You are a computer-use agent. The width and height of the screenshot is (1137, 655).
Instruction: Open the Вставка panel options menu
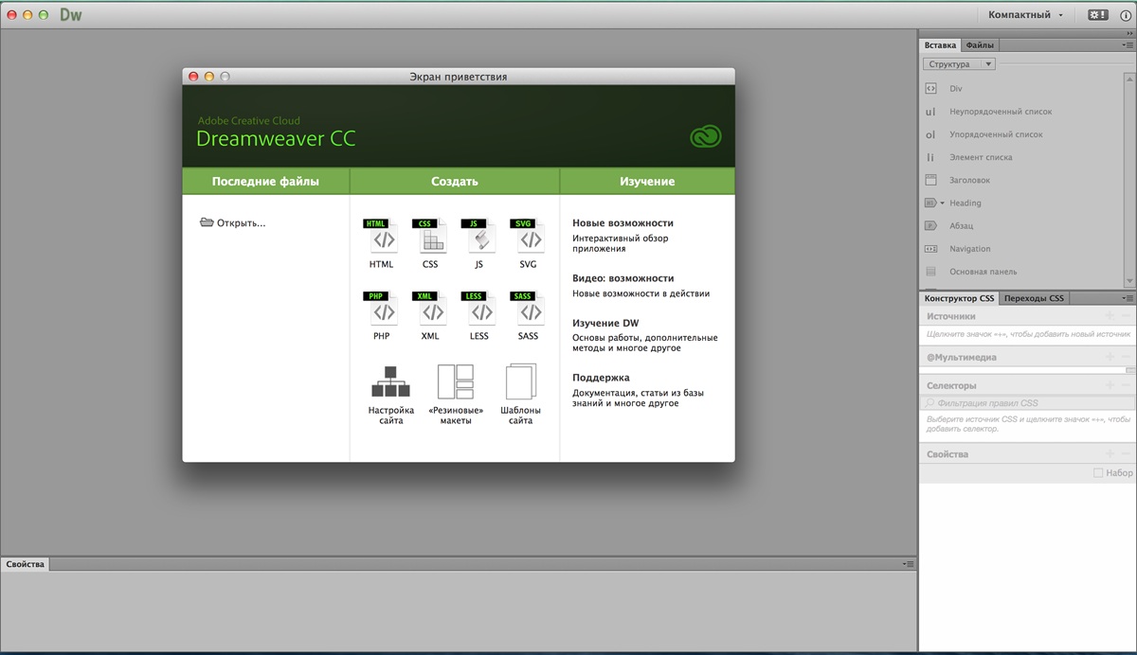pyautogui.click(x=1128, y=44)
